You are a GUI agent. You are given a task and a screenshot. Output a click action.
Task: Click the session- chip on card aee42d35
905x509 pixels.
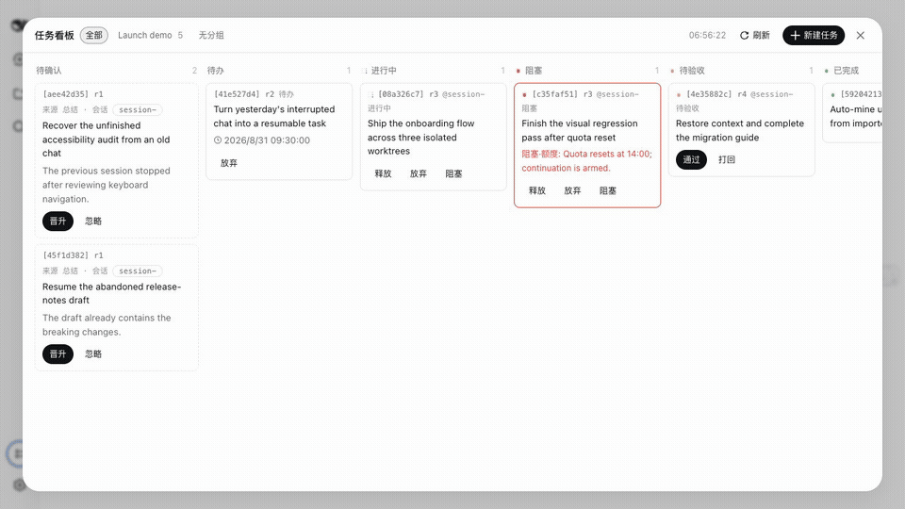(x=138, y=109)
